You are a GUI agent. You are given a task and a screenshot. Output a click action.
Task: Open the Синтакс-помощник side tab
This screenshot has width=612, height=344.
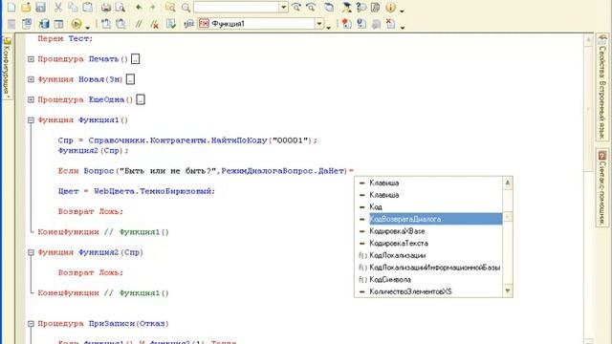(602, 187)
